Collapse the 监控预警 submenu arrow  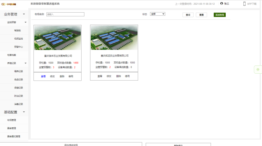click(x=26, y=22)
